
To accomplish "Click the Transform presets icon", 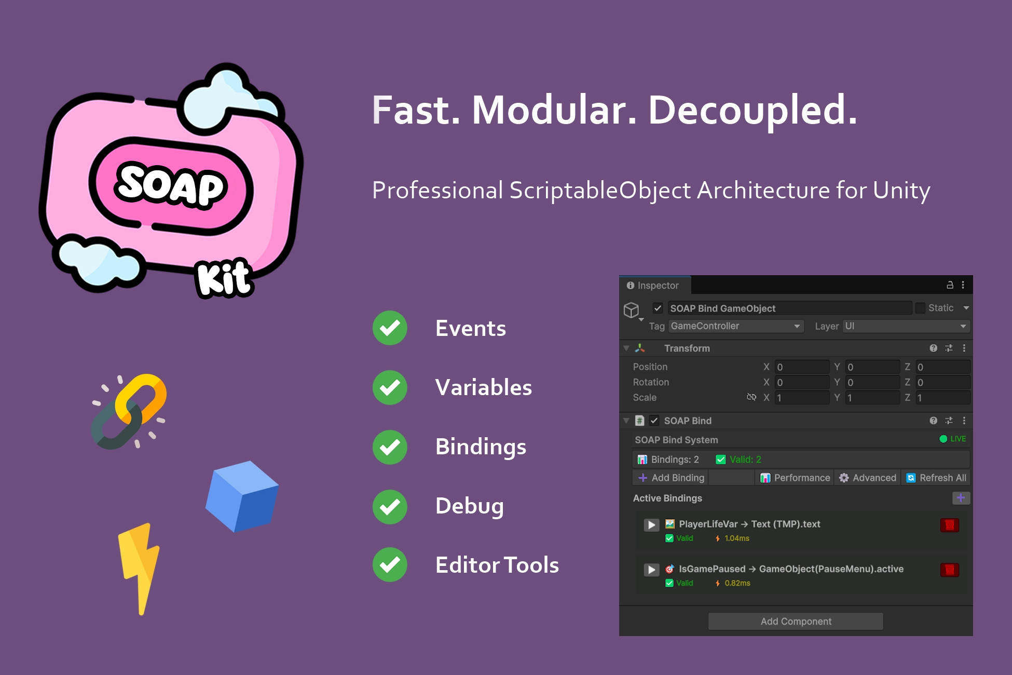I will pyautogui.click(x=949, y=348).
